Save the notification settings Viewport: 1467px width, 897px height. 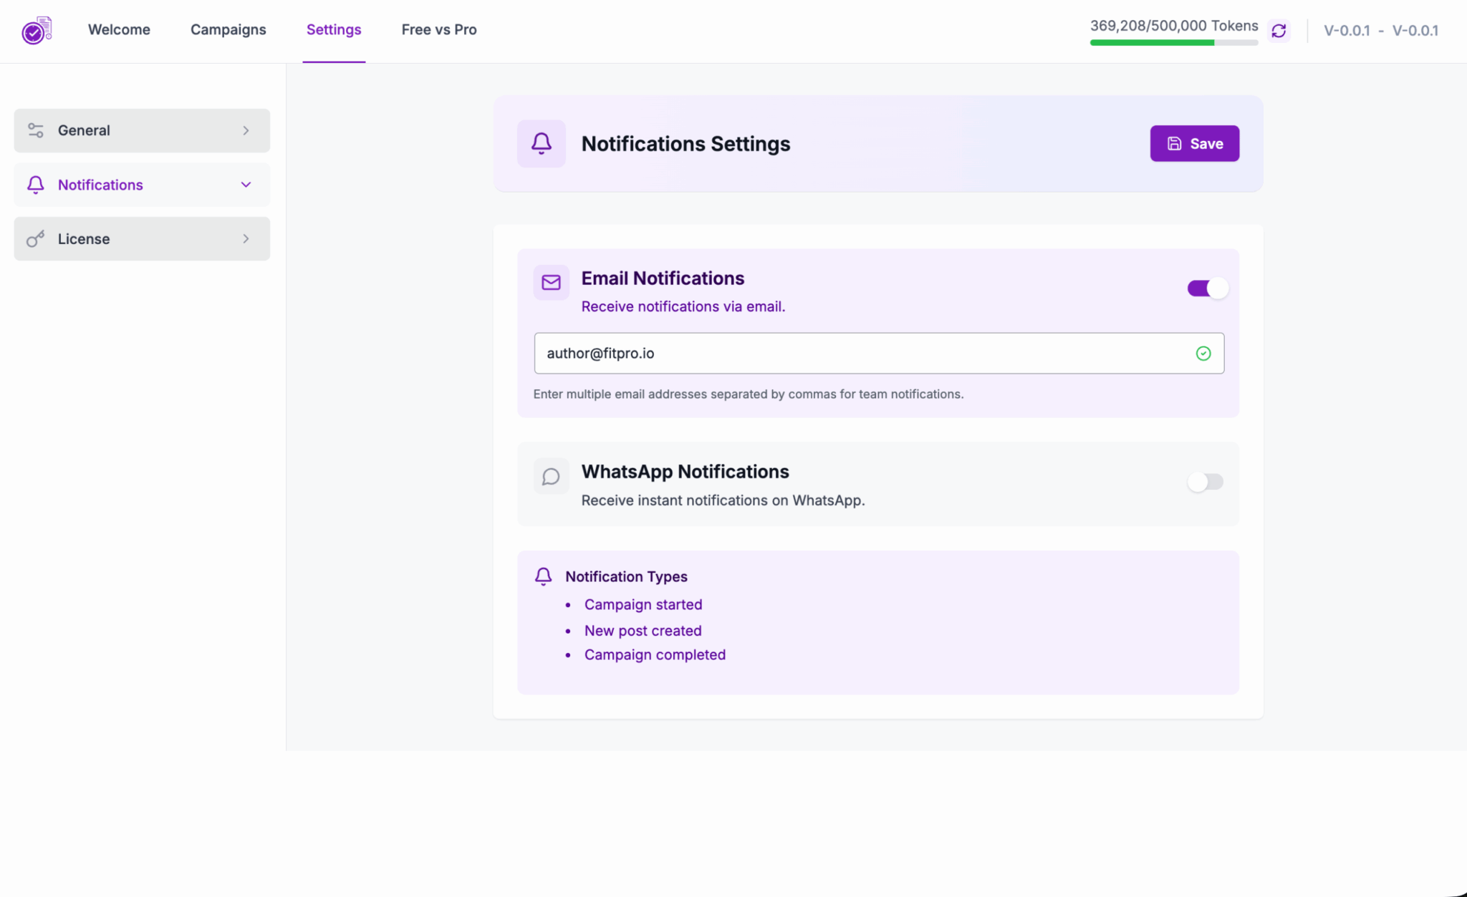pos(1195,144)
